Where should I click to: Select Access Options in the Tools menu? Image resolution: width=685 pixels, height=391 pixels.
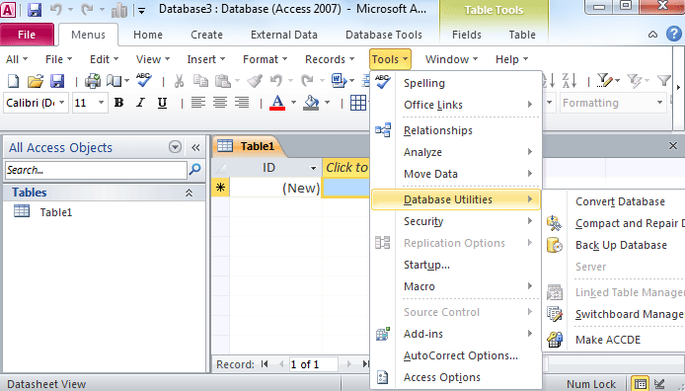[455, 377]
